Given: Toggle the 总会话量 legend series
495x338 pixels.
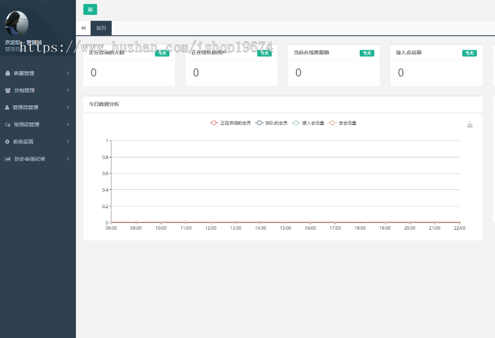Looking at the screenshot, I should tap(342, 123).
